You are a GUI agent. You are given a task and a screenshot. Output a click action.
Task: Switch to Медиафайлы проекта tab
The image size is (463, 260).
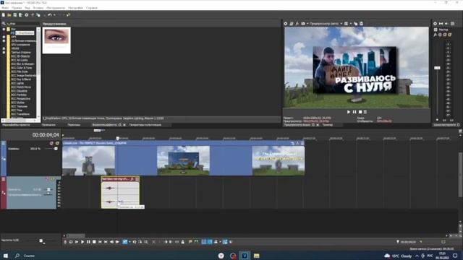(16, 125)
